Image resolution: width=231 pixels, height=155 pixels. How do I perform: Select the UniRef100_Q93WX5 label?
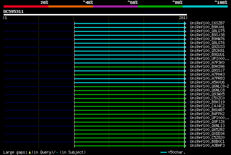[x=207, y=94]
